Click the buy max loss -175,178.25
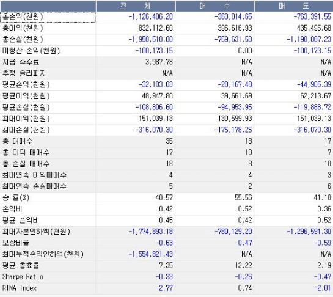Viewport: 333px width, 297px height. tap(233, 130)
